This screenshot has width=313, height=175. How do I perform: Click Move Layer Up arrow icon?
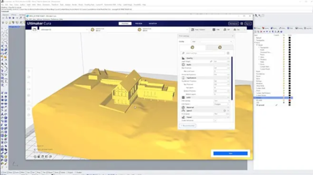point(264,32)
